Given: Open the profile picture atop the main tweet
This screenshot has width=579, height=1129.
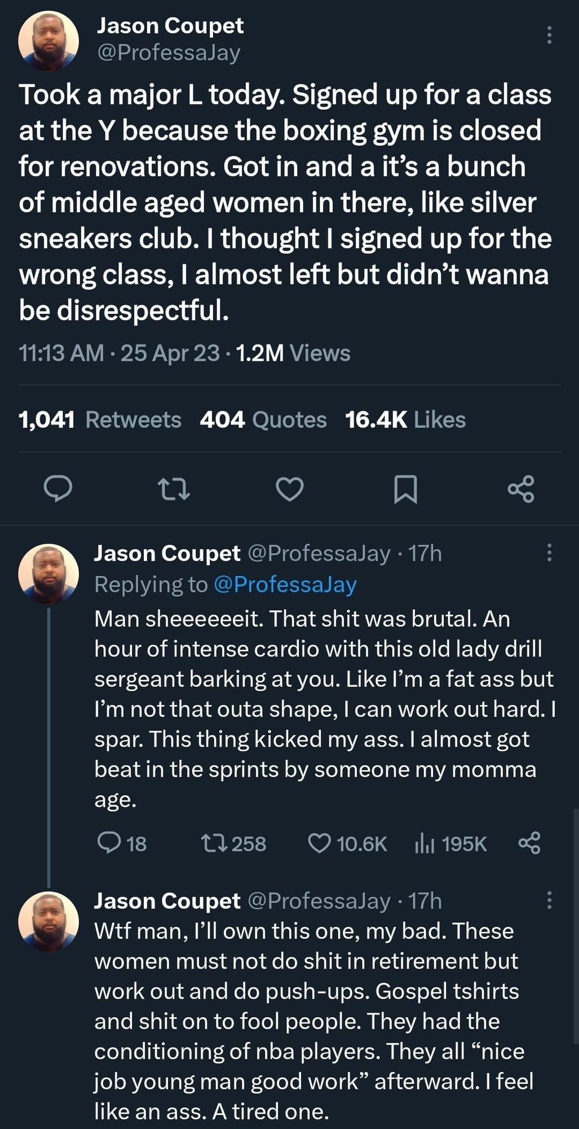Looking at the screenshot, I should [x=48, y=41].
